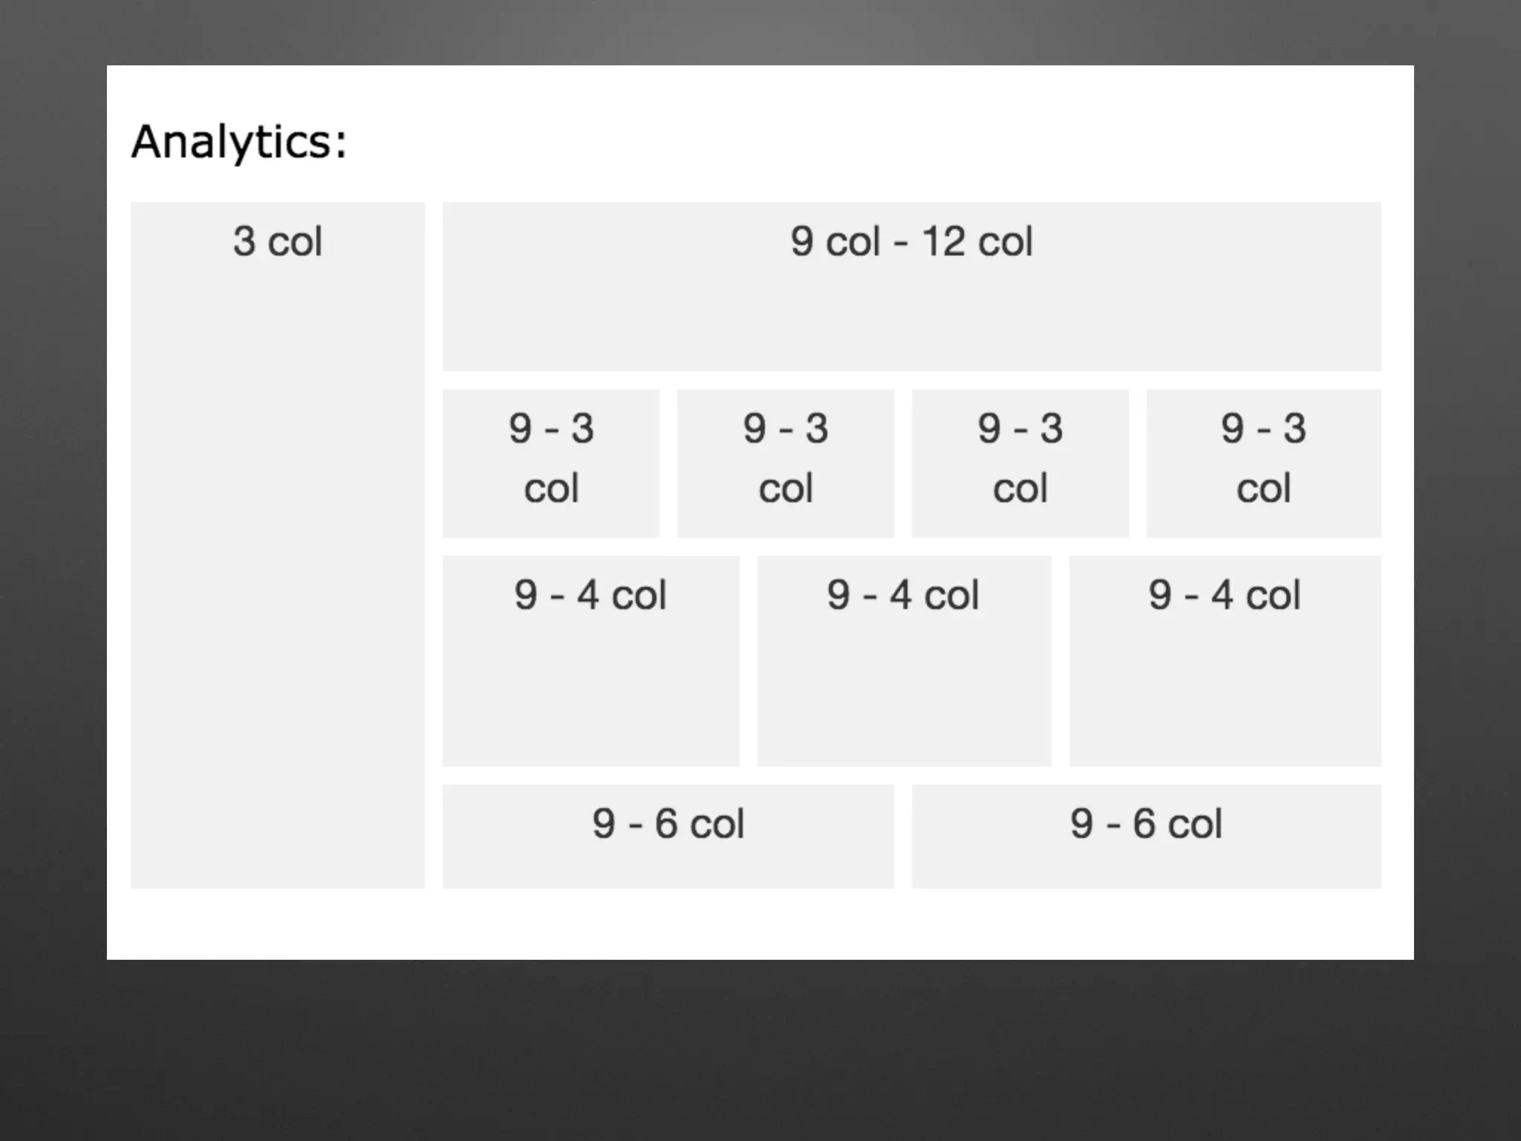This screenshot has width=1521, height=1141.
Task: Click the white slide area below the grid
Action: point(758,925)
